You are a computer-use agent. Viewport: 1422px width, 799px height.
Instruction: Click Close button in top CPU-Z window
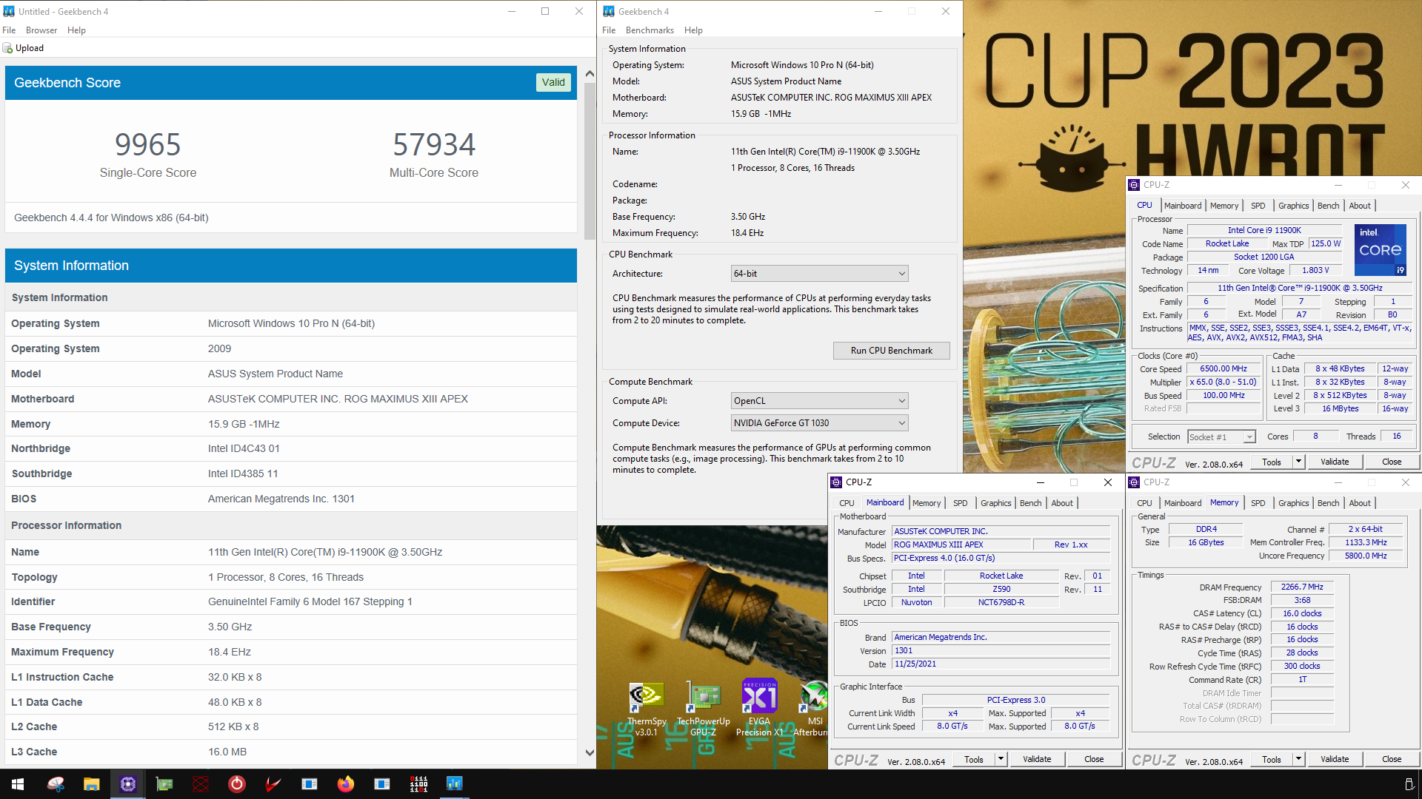(1392, 462)
